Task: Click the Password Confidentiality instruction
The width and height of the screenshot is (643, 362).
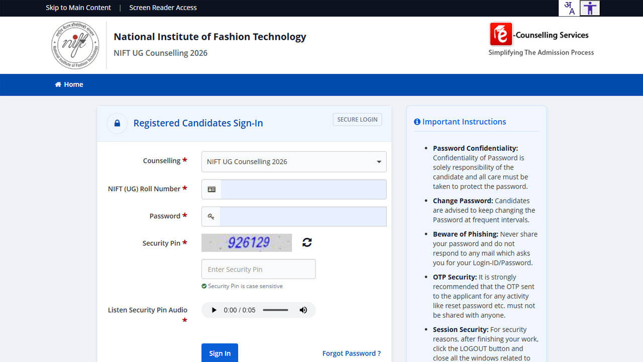Action: coord(481,167)
